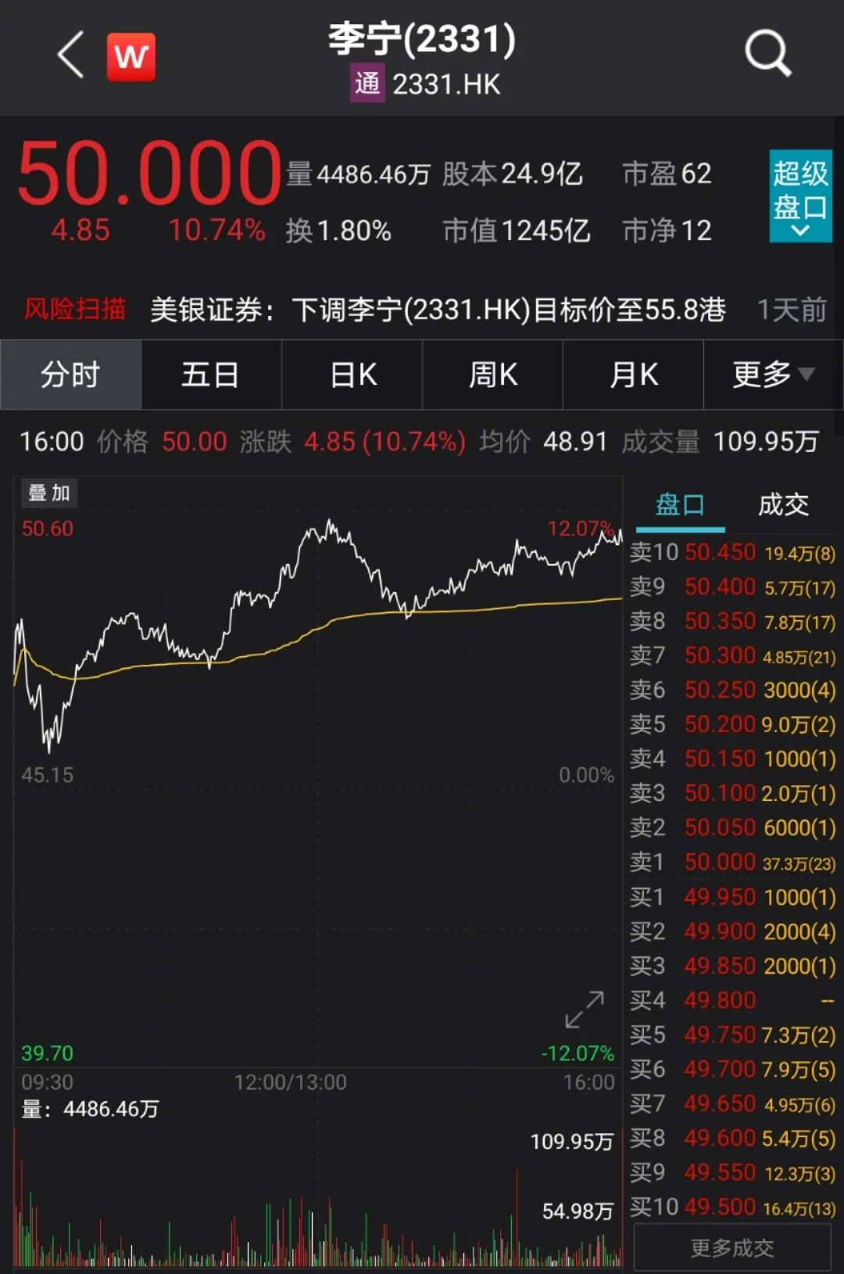This screenshot has width=844, height=1274.
Task: Open the search magnifier icon
Action: (768, 54)
